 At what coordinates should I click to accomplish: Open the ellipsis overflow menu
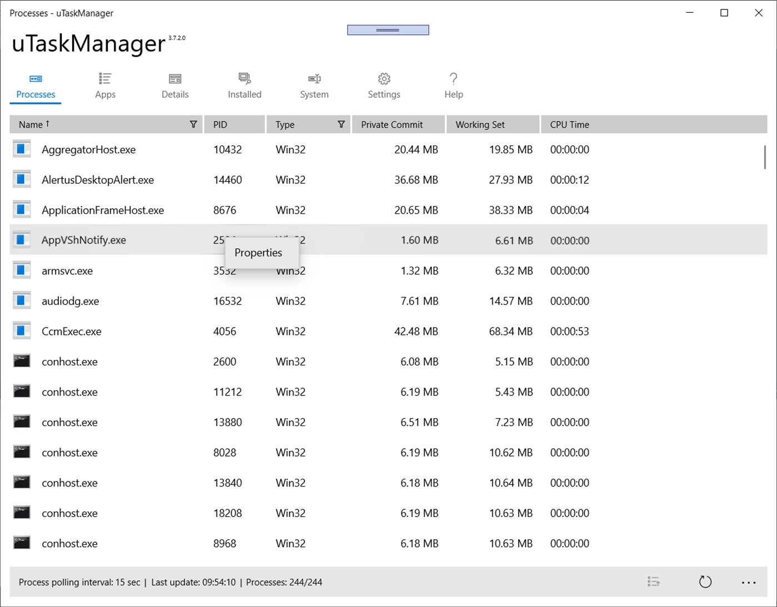click(748, 582)
